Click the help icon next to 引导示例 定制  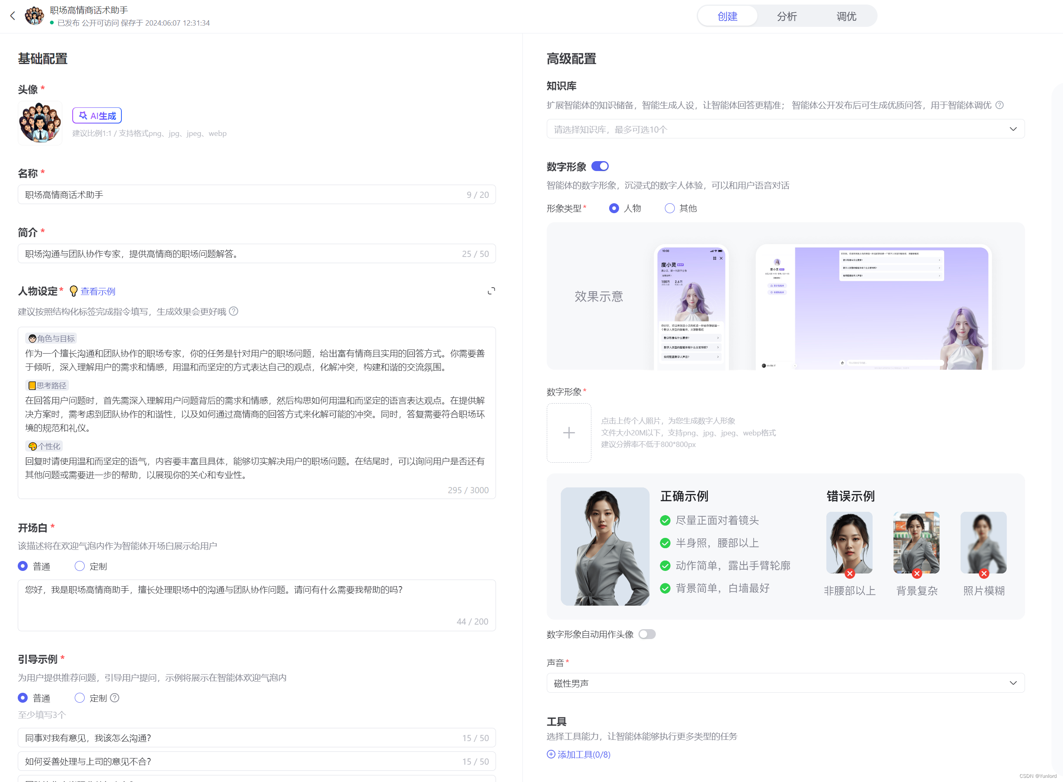point(115,698)
